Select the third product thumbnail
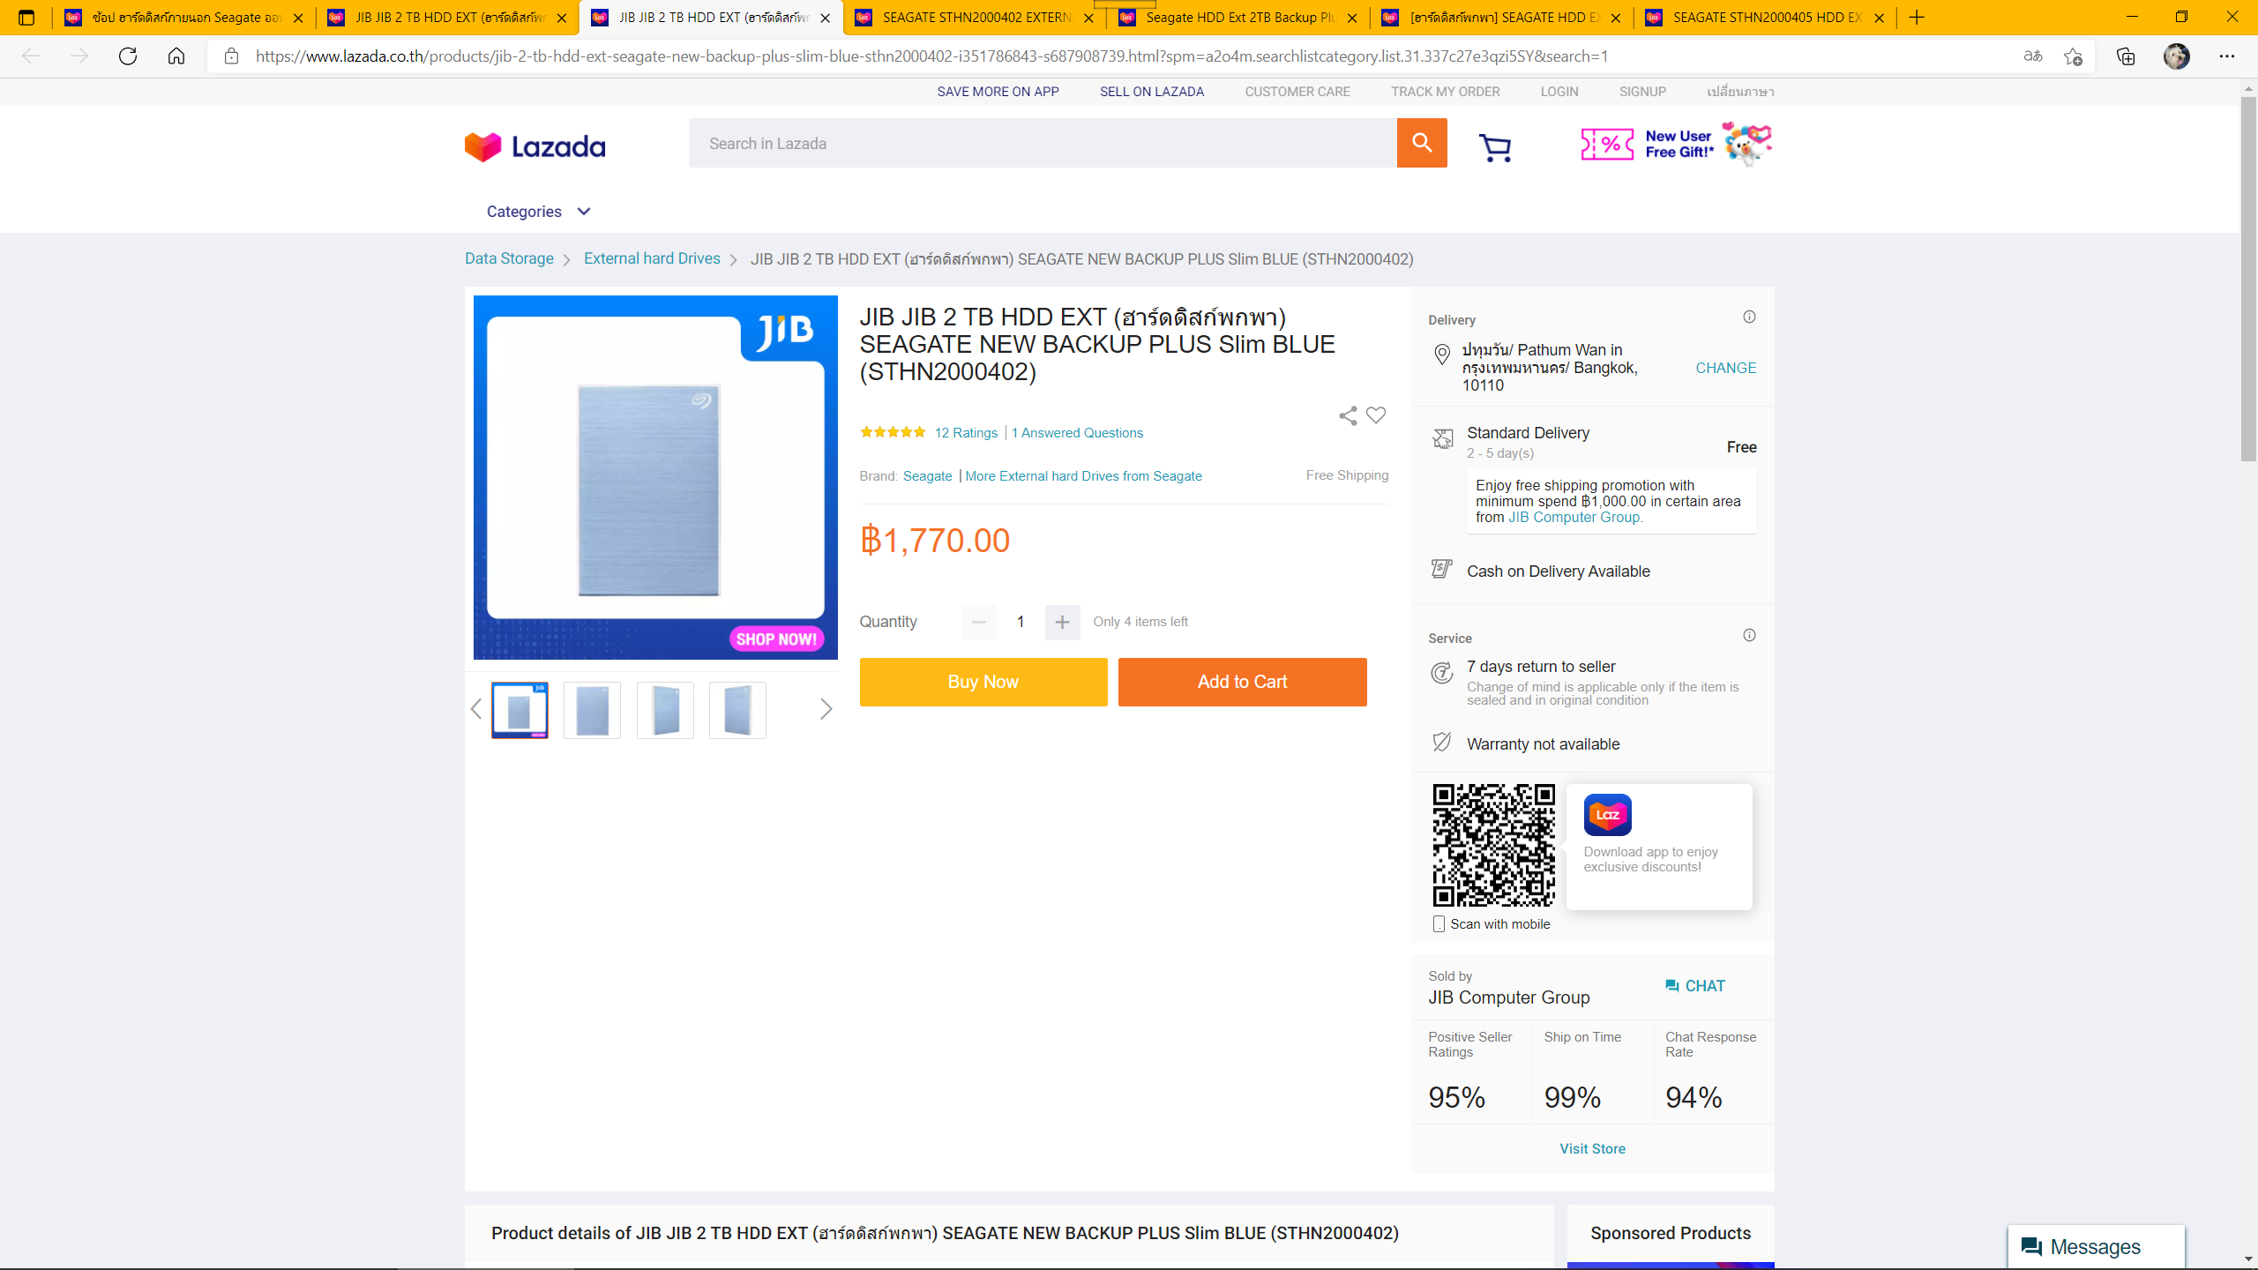 665,710
